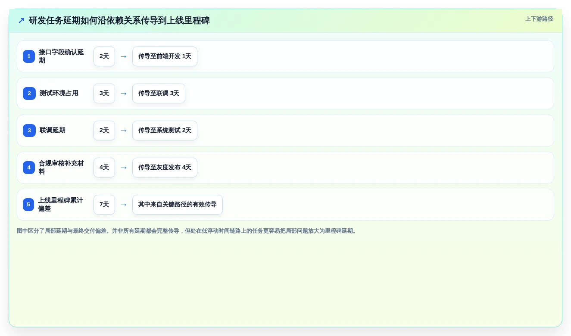The height and width of the screenshot is (336, 571).
Task: Click the 测试环境占用 label
Action: point(59,93)
